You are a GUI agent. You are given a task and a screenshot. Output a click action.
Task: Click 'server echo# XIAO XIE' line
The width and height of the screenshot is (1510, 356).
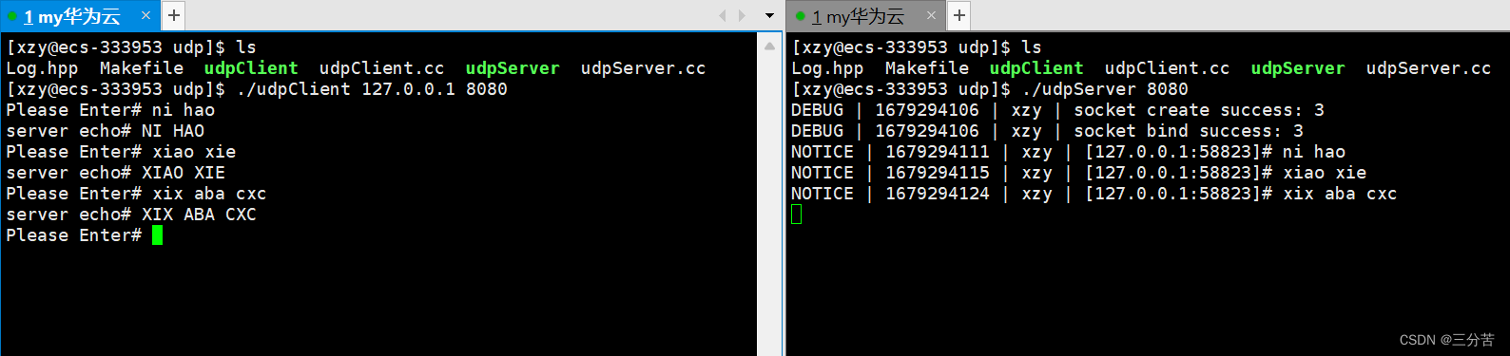pos(116,173)
